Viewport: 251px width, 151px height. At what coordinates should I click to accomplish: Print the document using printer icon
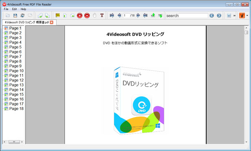[23, 15]
